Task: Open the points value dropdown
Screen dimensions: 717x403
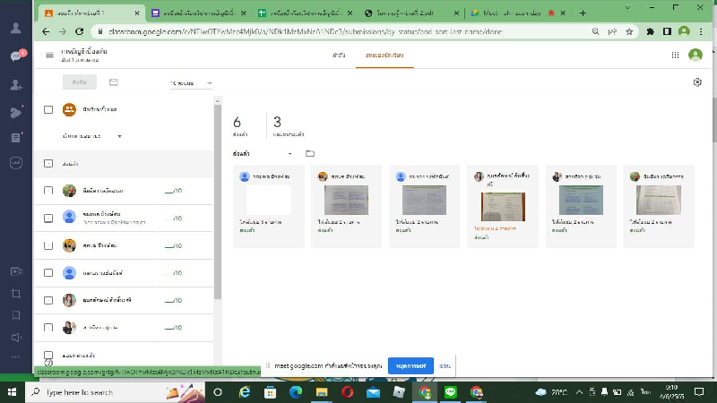Action: 191,83
